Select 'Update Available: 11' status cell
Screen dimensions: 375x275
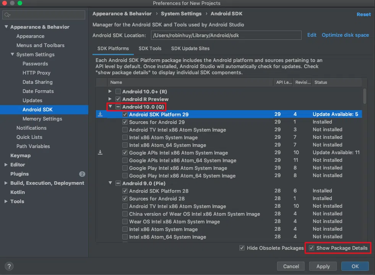click(x=336, y=153)
